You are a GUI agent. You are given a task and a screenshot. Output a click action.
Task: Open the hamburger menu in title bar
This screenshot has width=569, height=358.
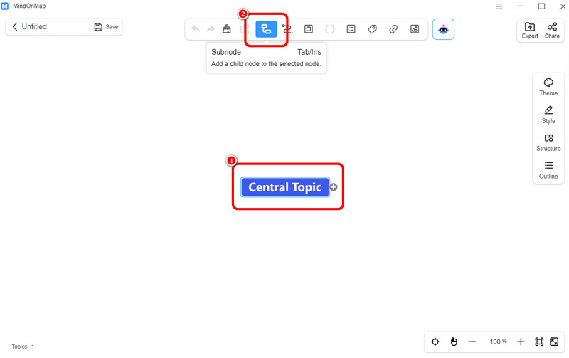coord(499,6)
